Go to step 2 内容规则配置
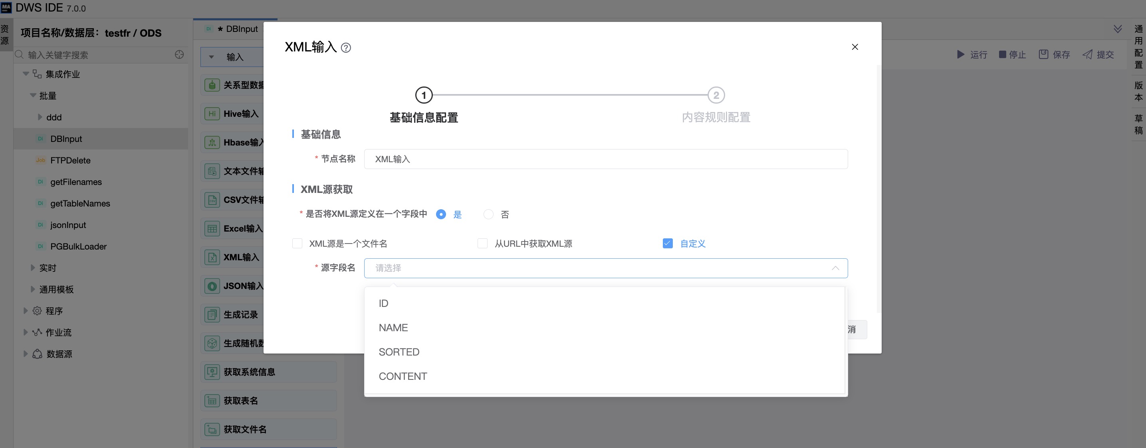Viewport: 1146px width, 448px height. coord(716,95)
